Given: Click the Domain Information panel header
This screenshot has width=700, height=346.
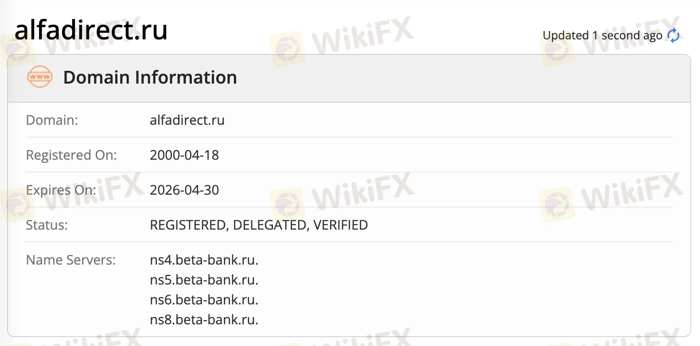Looking at the screenshot, I should [x=150, y=77].
